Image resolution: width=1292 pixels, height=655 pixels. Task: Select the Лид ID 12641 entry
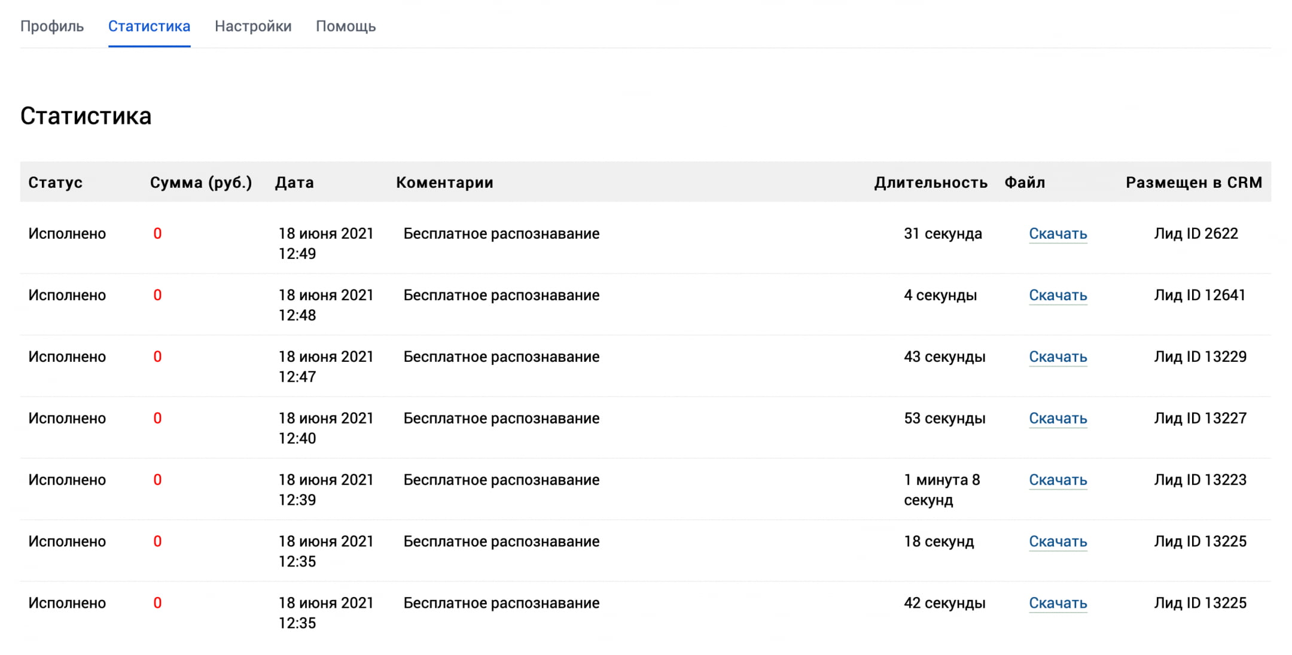[x=1199, y=295]
